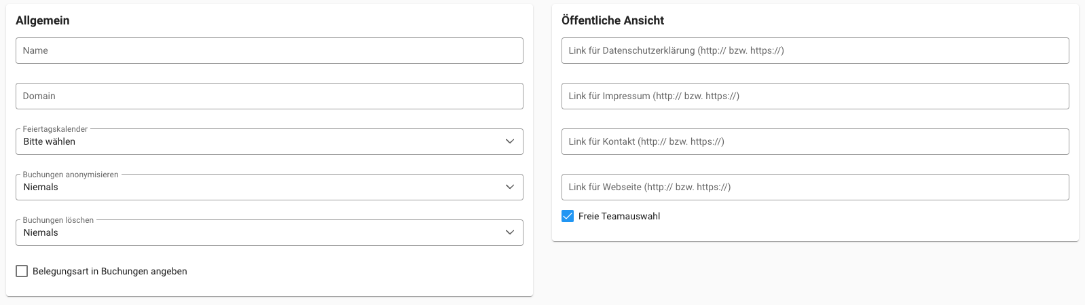This screenshot has width=1085, height=305.
Task: Enable Belegungsart in Buchungen angeben checkbox
Action: click(22, 271)
